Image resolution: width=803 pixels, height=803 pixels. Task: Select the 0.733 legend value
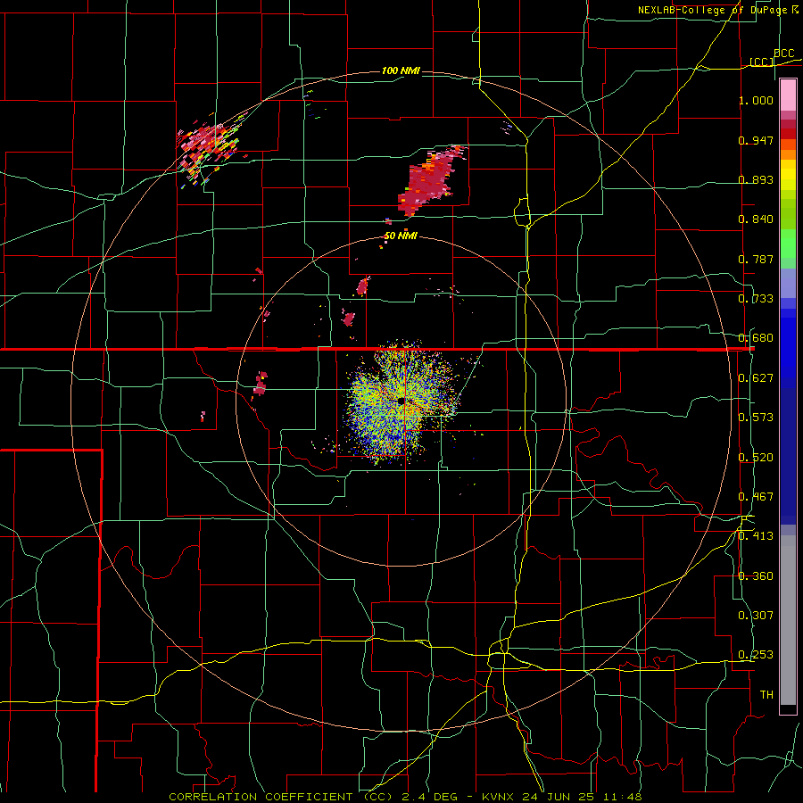(x=756, y=299)
